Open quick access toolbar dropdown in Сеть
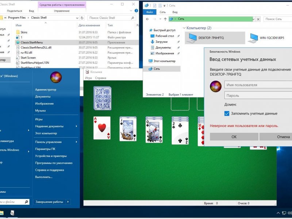Viewport: 292px width, 219px height. (165, 5)
